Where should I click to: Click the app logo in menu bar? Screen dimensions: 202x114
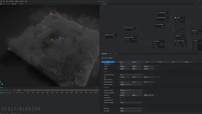[1, 1]
